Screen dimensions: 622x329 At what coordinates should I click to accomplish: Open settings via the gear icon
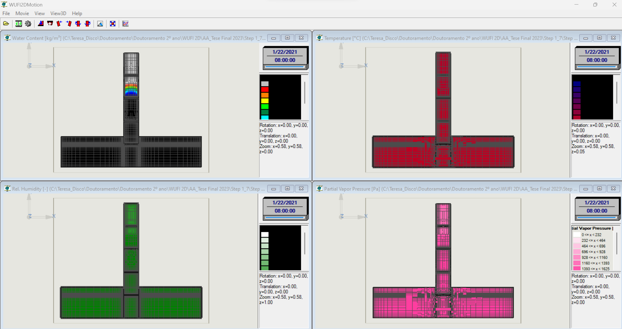[28, 23]
